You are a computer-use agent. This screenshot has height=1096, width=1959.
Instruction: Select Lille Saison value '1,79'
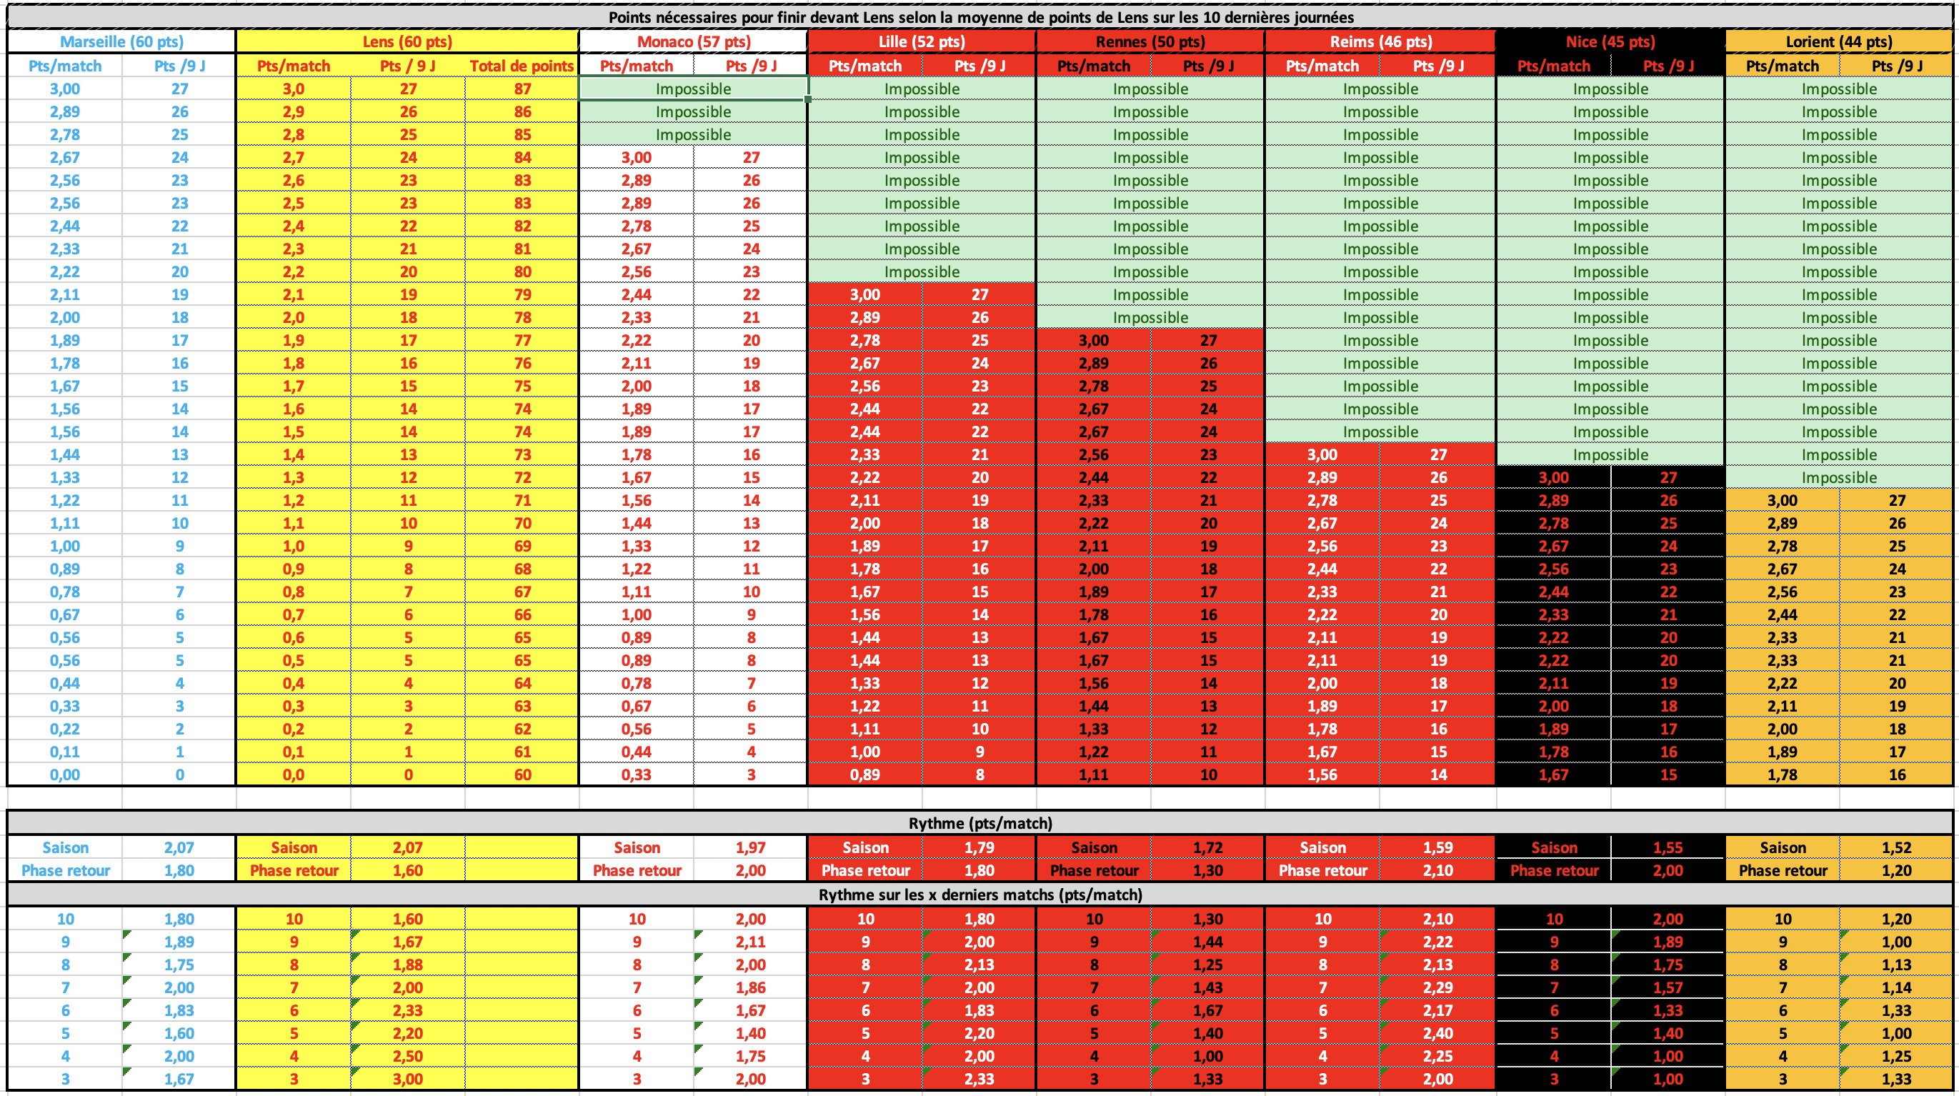979,847
